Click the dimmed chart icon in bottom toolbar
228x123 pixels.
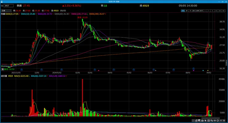pos(193,121)
